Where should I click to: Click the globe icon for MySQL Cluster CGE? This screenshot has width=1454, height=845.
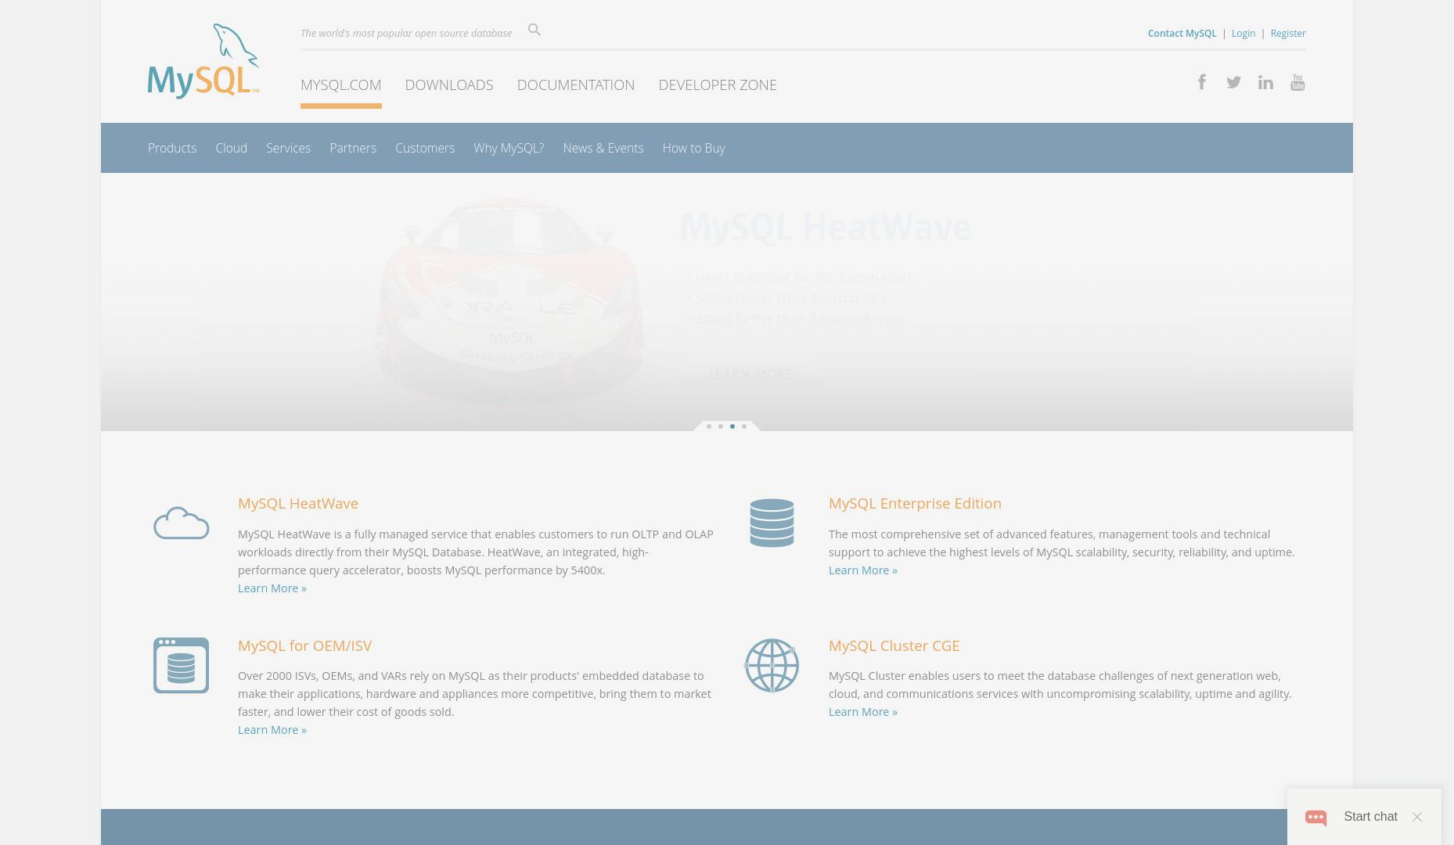point(772,665)
